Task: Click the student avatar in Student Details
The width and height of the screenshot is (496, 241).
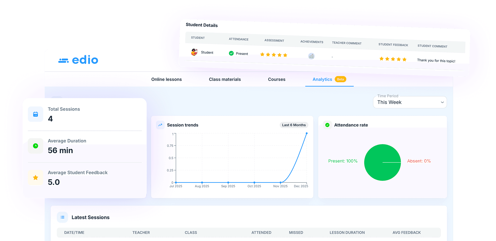Action: point(194,52)
